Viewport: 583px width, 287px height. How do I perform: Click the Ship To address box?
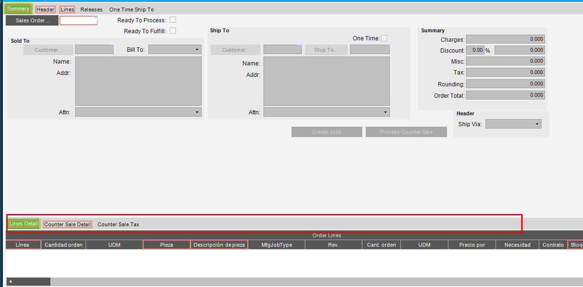click(327, 81)
